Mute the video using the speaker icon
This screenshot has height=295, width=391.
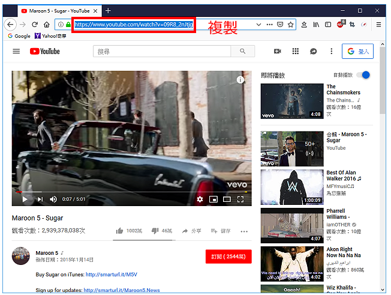pyautogui.click(x=53, y=199)
